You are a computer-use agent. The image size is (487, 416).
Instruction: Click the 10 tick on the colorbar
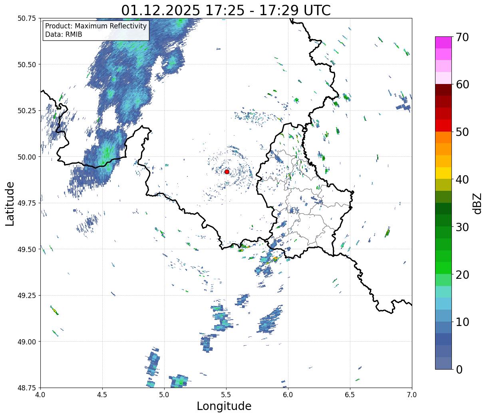coord(462,322)
